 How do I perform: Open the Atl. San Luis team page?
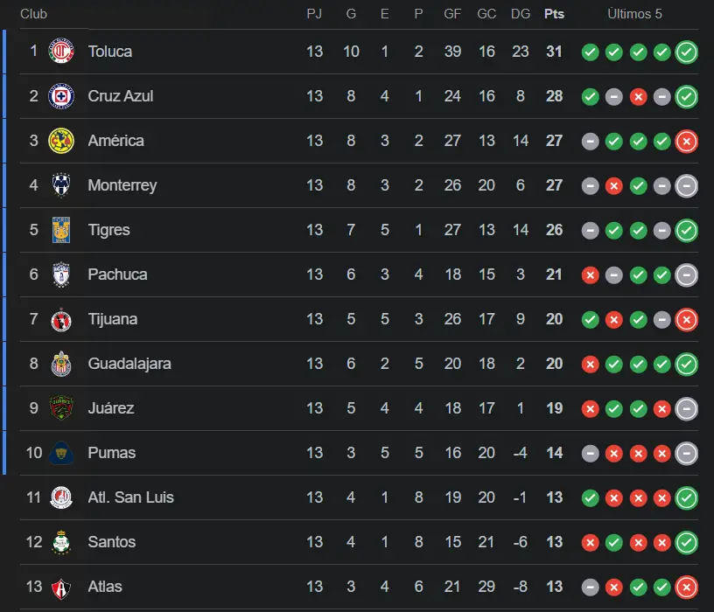[130, 497]
